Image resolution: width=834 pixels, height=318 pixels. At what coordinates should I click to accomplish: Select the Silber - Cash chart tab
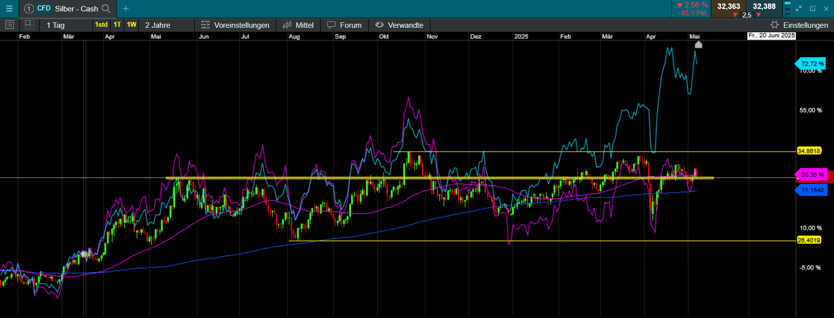pos(68,8)
